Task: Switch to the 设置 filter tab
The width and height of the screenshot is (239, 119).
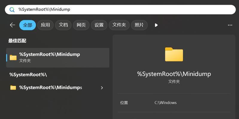Action: 99,25
